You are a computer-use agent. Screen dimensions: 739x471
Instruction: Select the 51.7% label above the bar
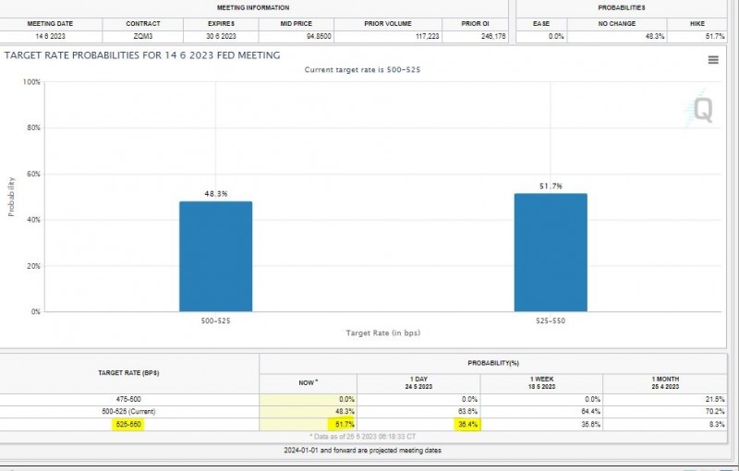point(551,186)
